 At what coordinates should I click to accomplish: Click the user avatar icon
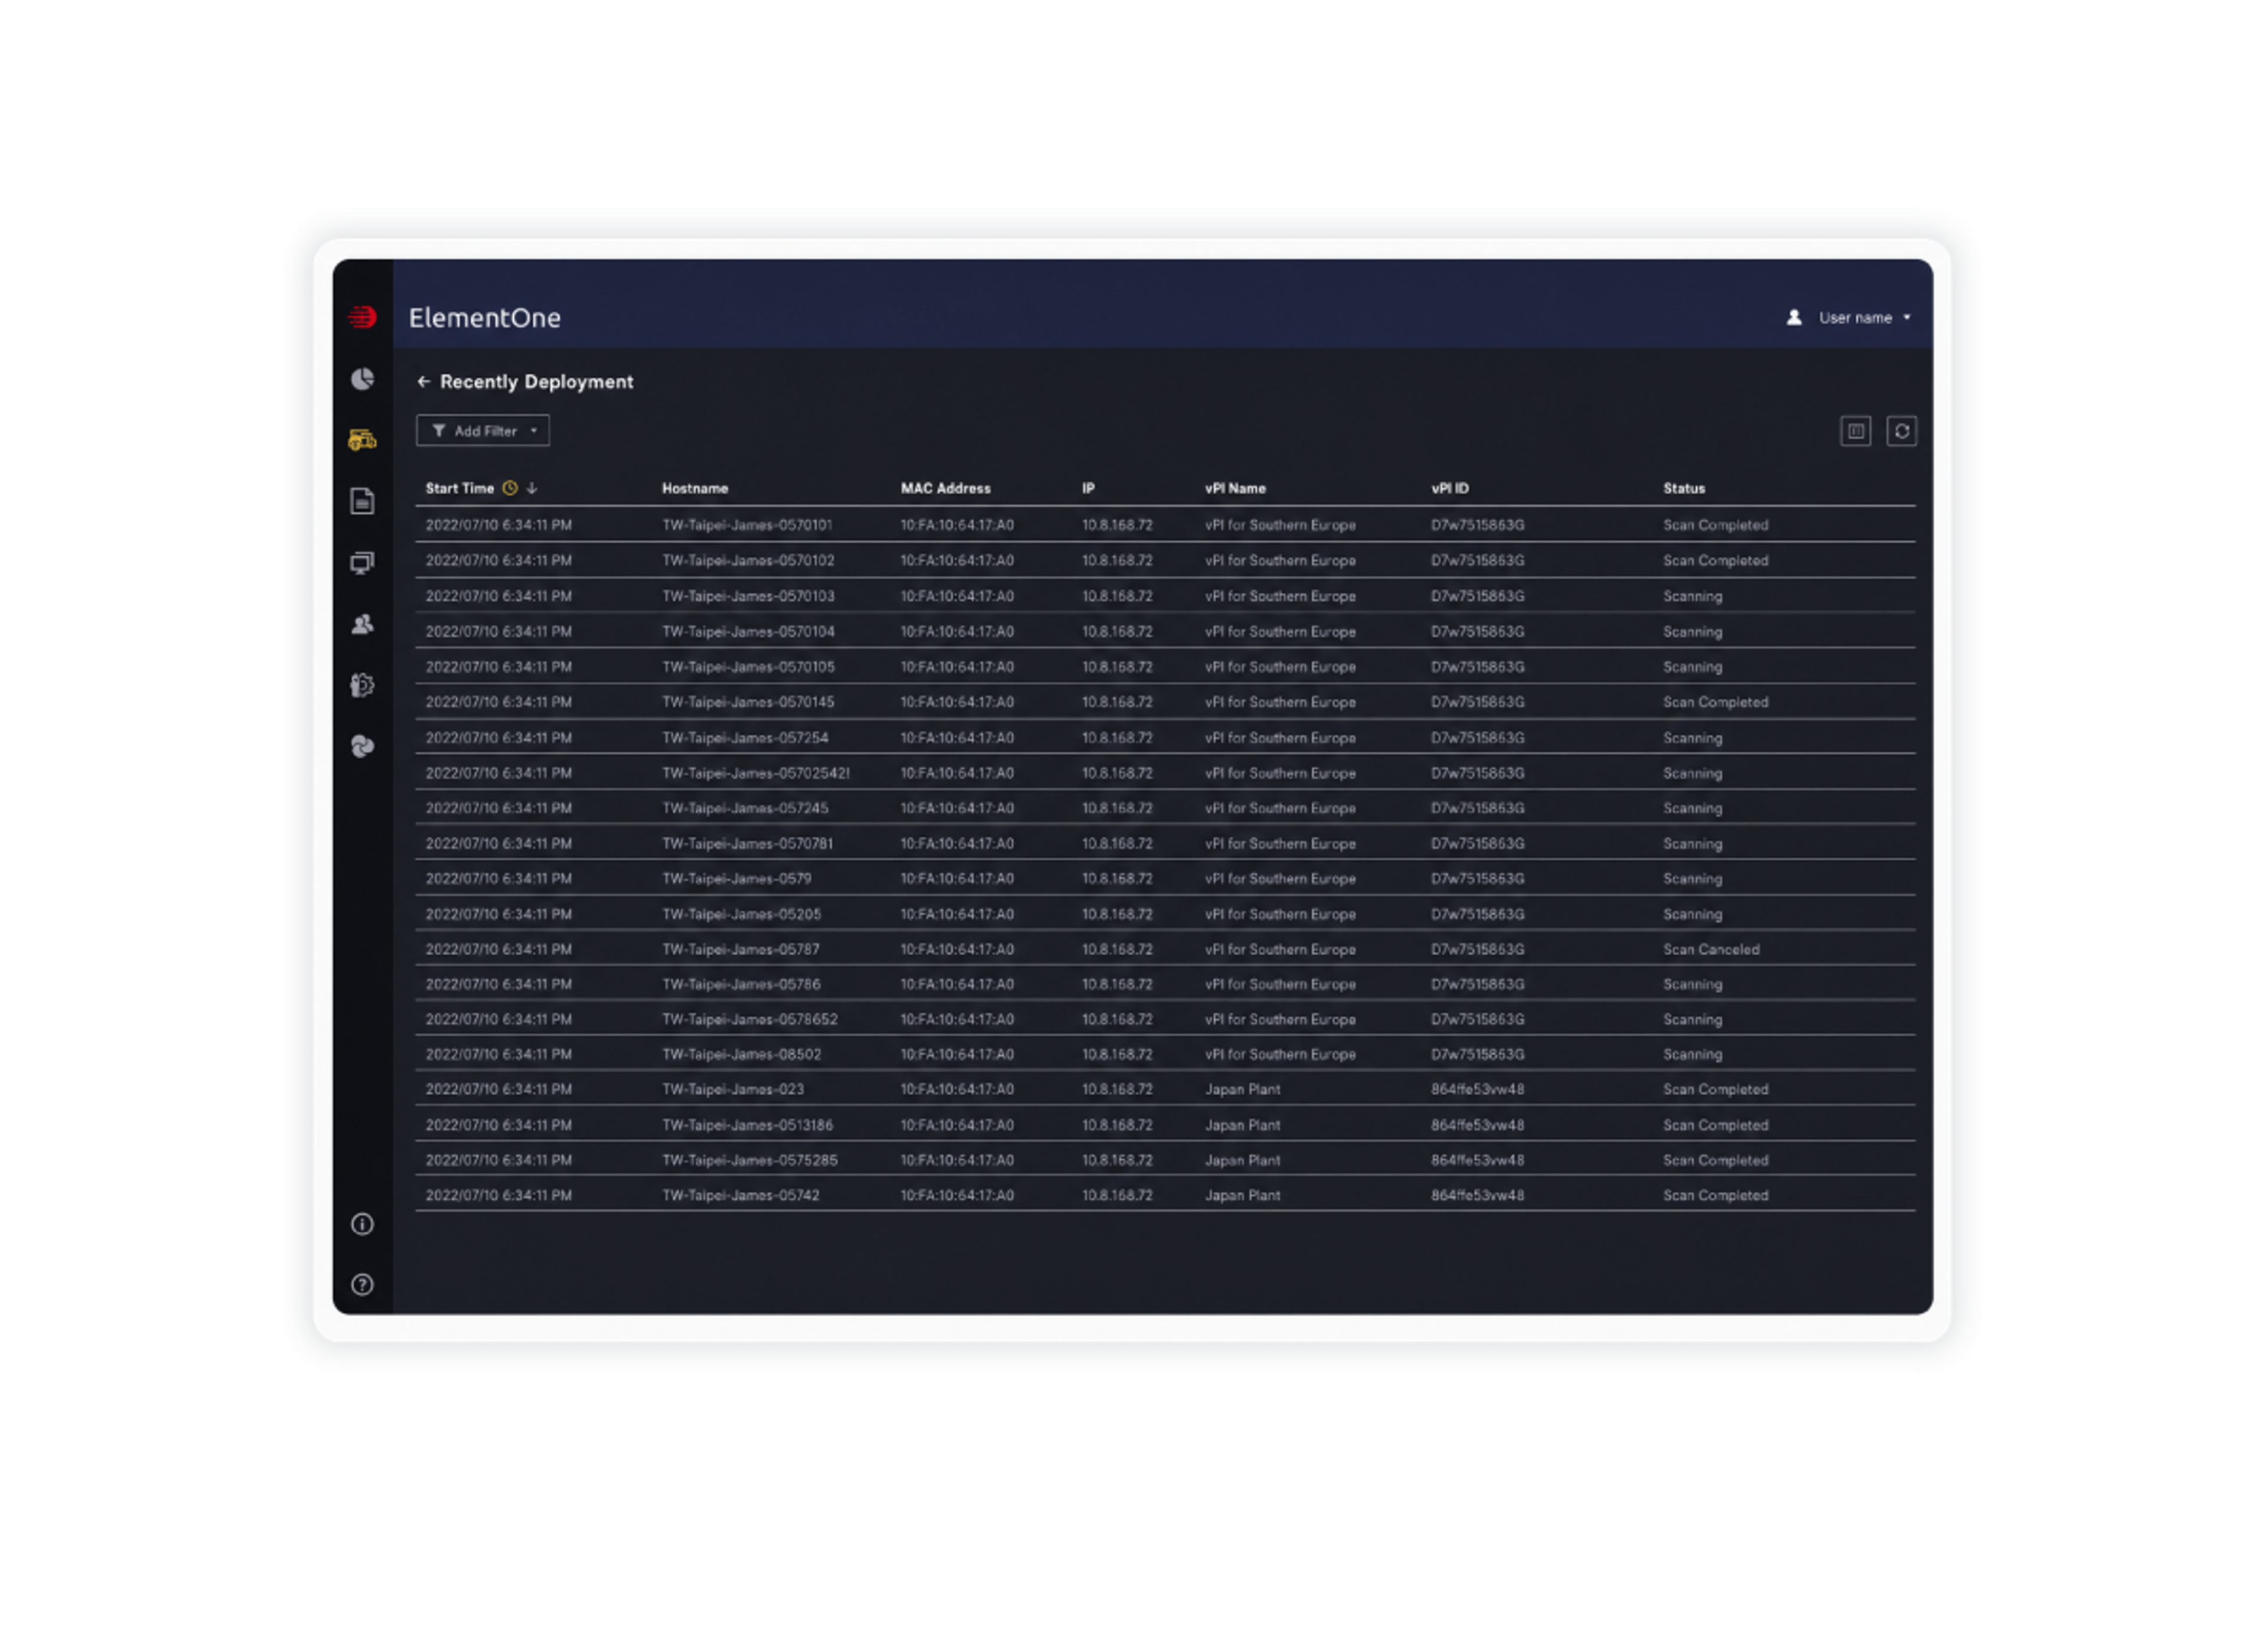click(x=1794, y=317)
